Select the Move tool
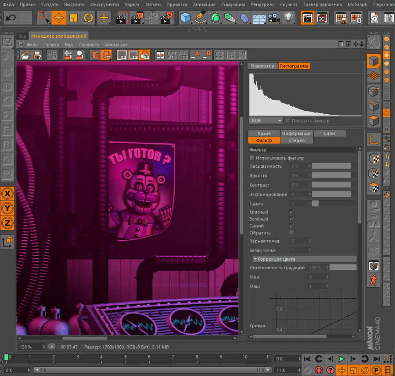This screenshot has height=376, width=395. coord(59,18)
